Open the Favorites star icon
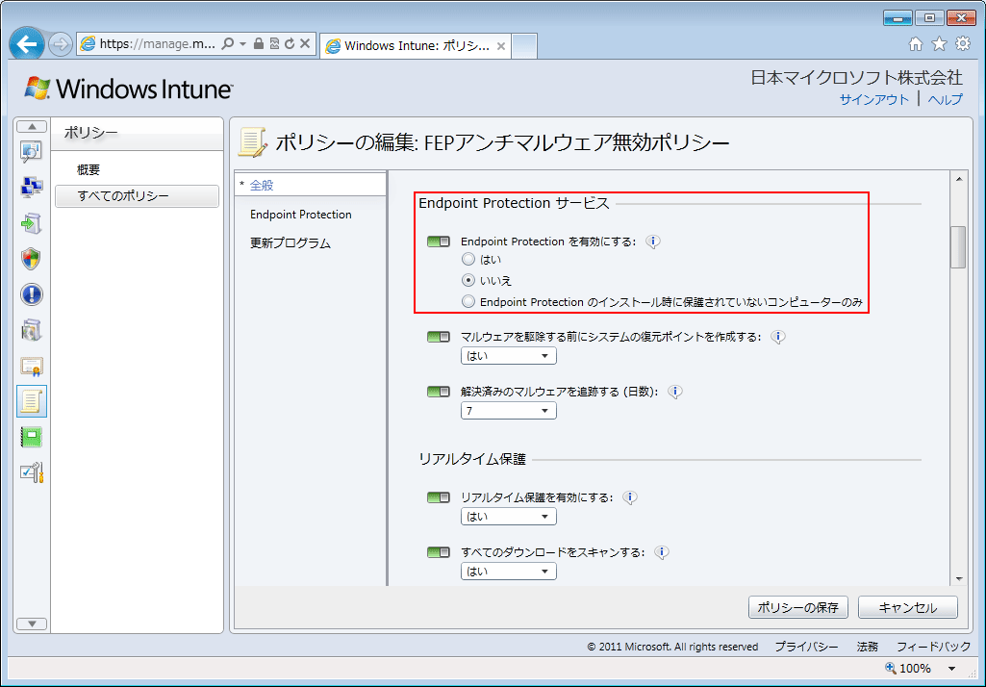 point(939,43)
